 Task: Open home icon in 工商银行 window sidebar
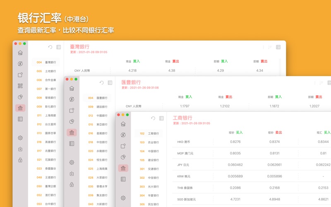pos(123,124)
